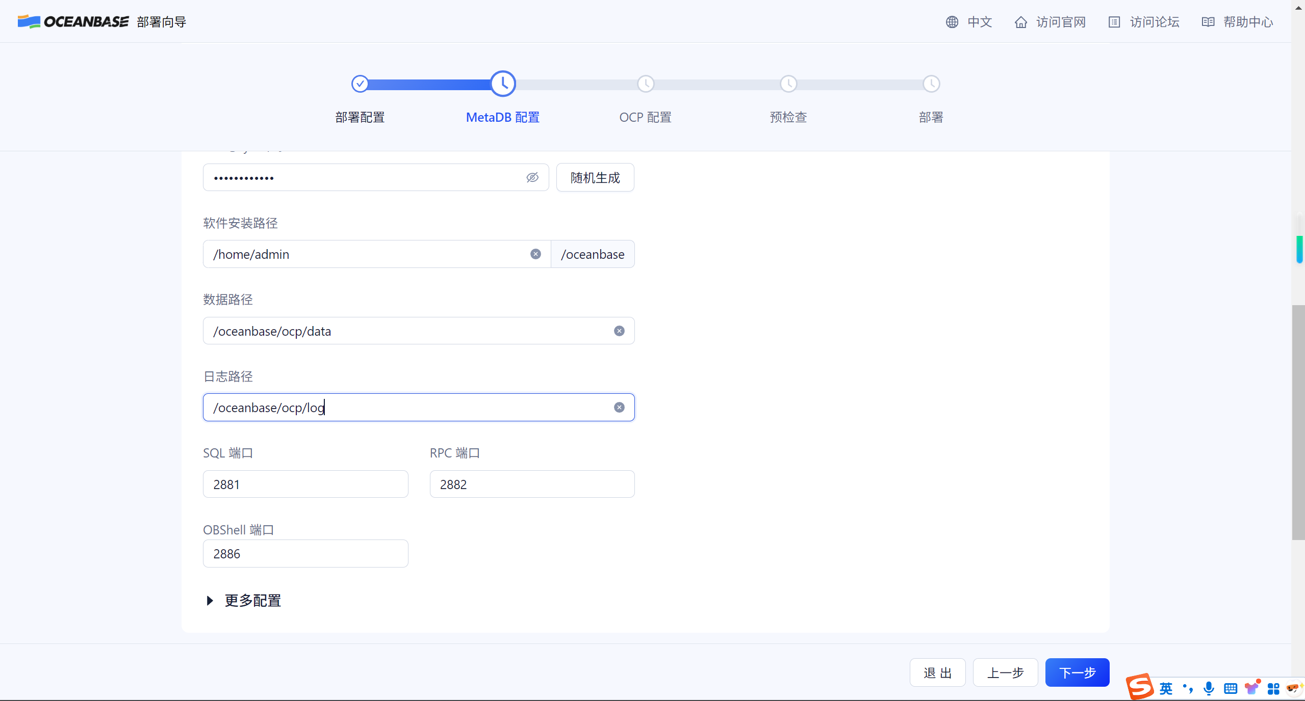Go back with 上一步 button
1305x701 pixels.
[x=1005, y=672]
